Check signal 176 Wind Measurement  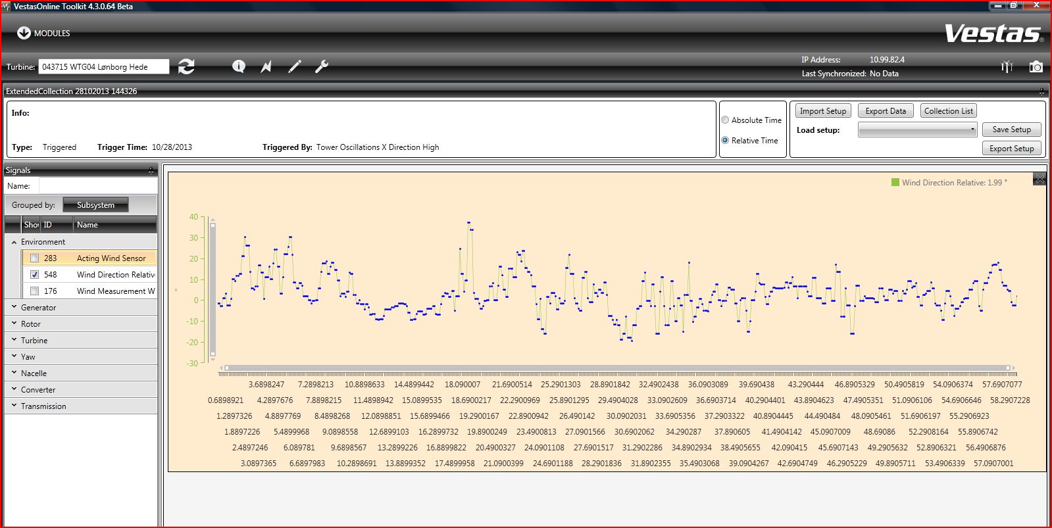click(x=34, y=291)
